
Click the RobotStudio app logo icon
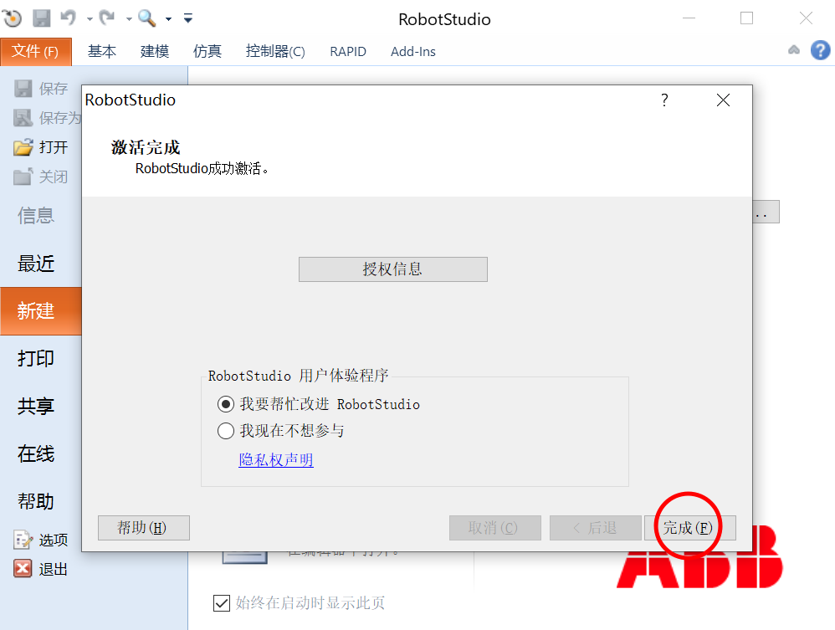[x=13, y=18]
